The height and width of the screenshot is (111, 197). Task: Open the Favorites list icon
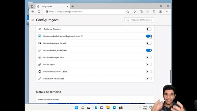point(135,12)
